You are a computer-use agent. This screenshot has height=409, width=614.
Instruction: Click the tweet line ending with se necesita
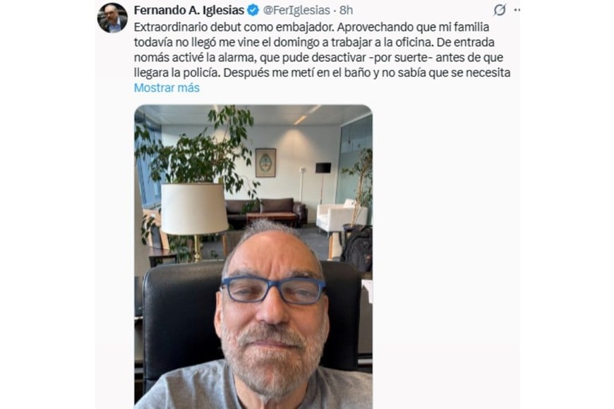322,73
